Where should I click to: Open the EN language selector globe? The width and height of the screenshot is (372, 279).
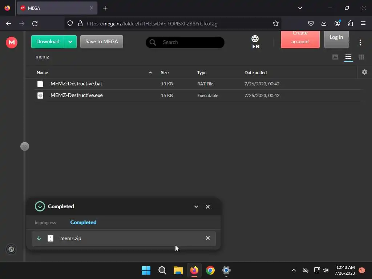[x=255, y=42]
